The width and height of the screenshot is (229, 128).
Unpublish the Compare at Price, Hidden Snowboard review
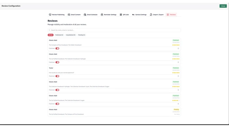57,48
